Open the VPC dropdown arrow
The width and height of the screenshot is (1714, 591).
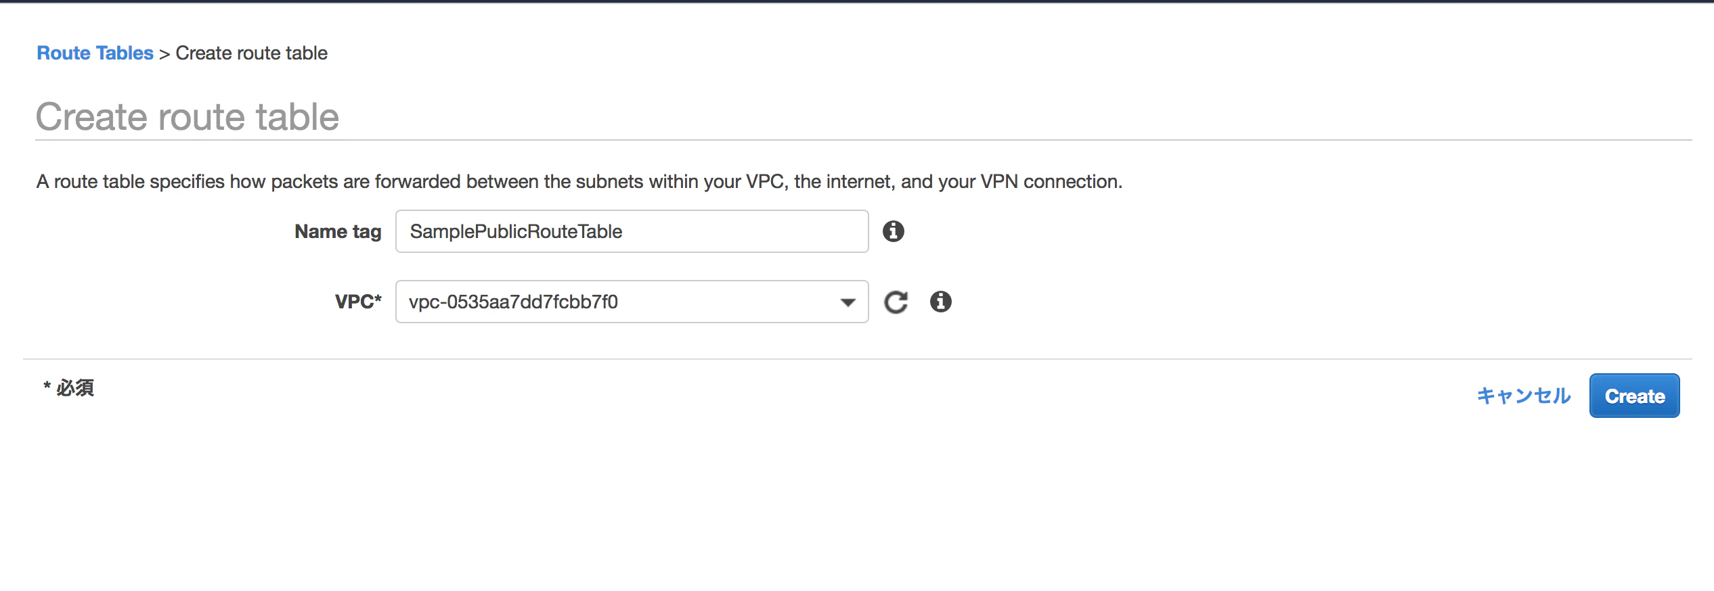848,302
